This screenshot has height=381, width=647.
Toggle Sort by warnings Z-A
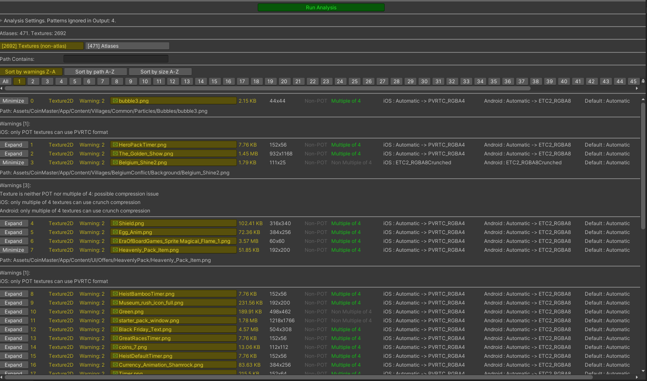click(x=31, y=72)
